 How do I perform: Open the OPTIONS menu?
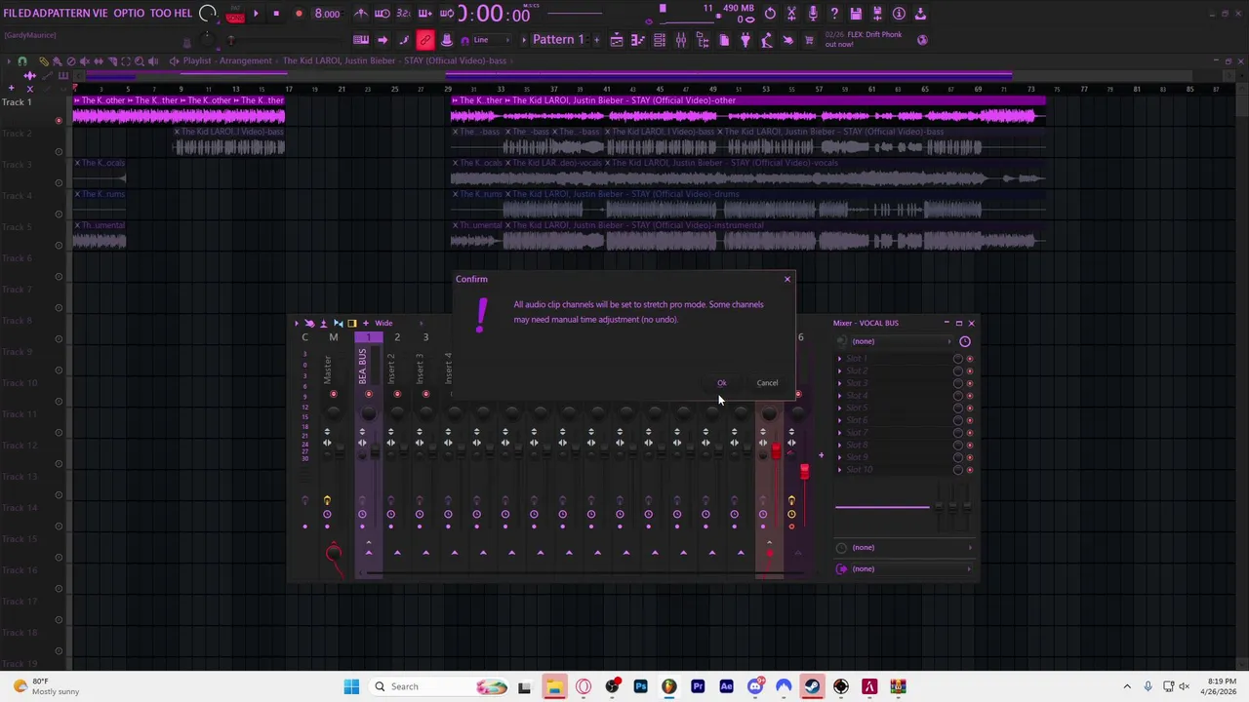(x=129, y=14)
